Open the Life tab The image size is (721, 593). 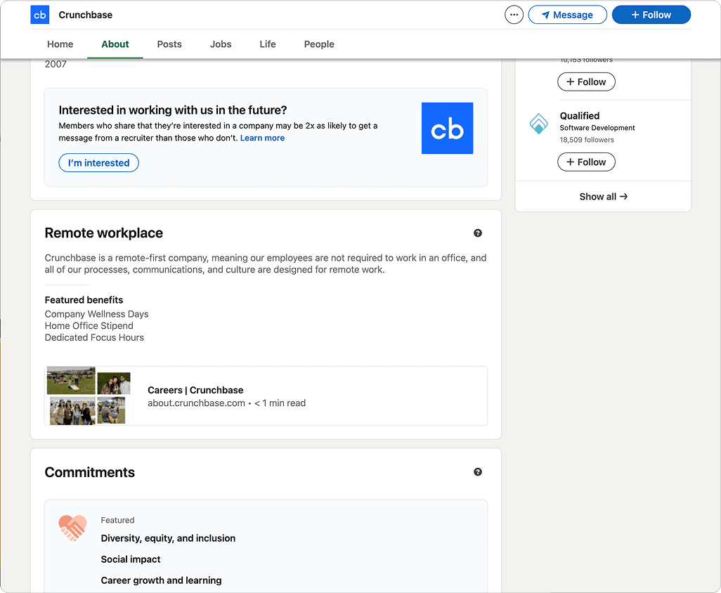pyautogui.click(x=268, y=44)
